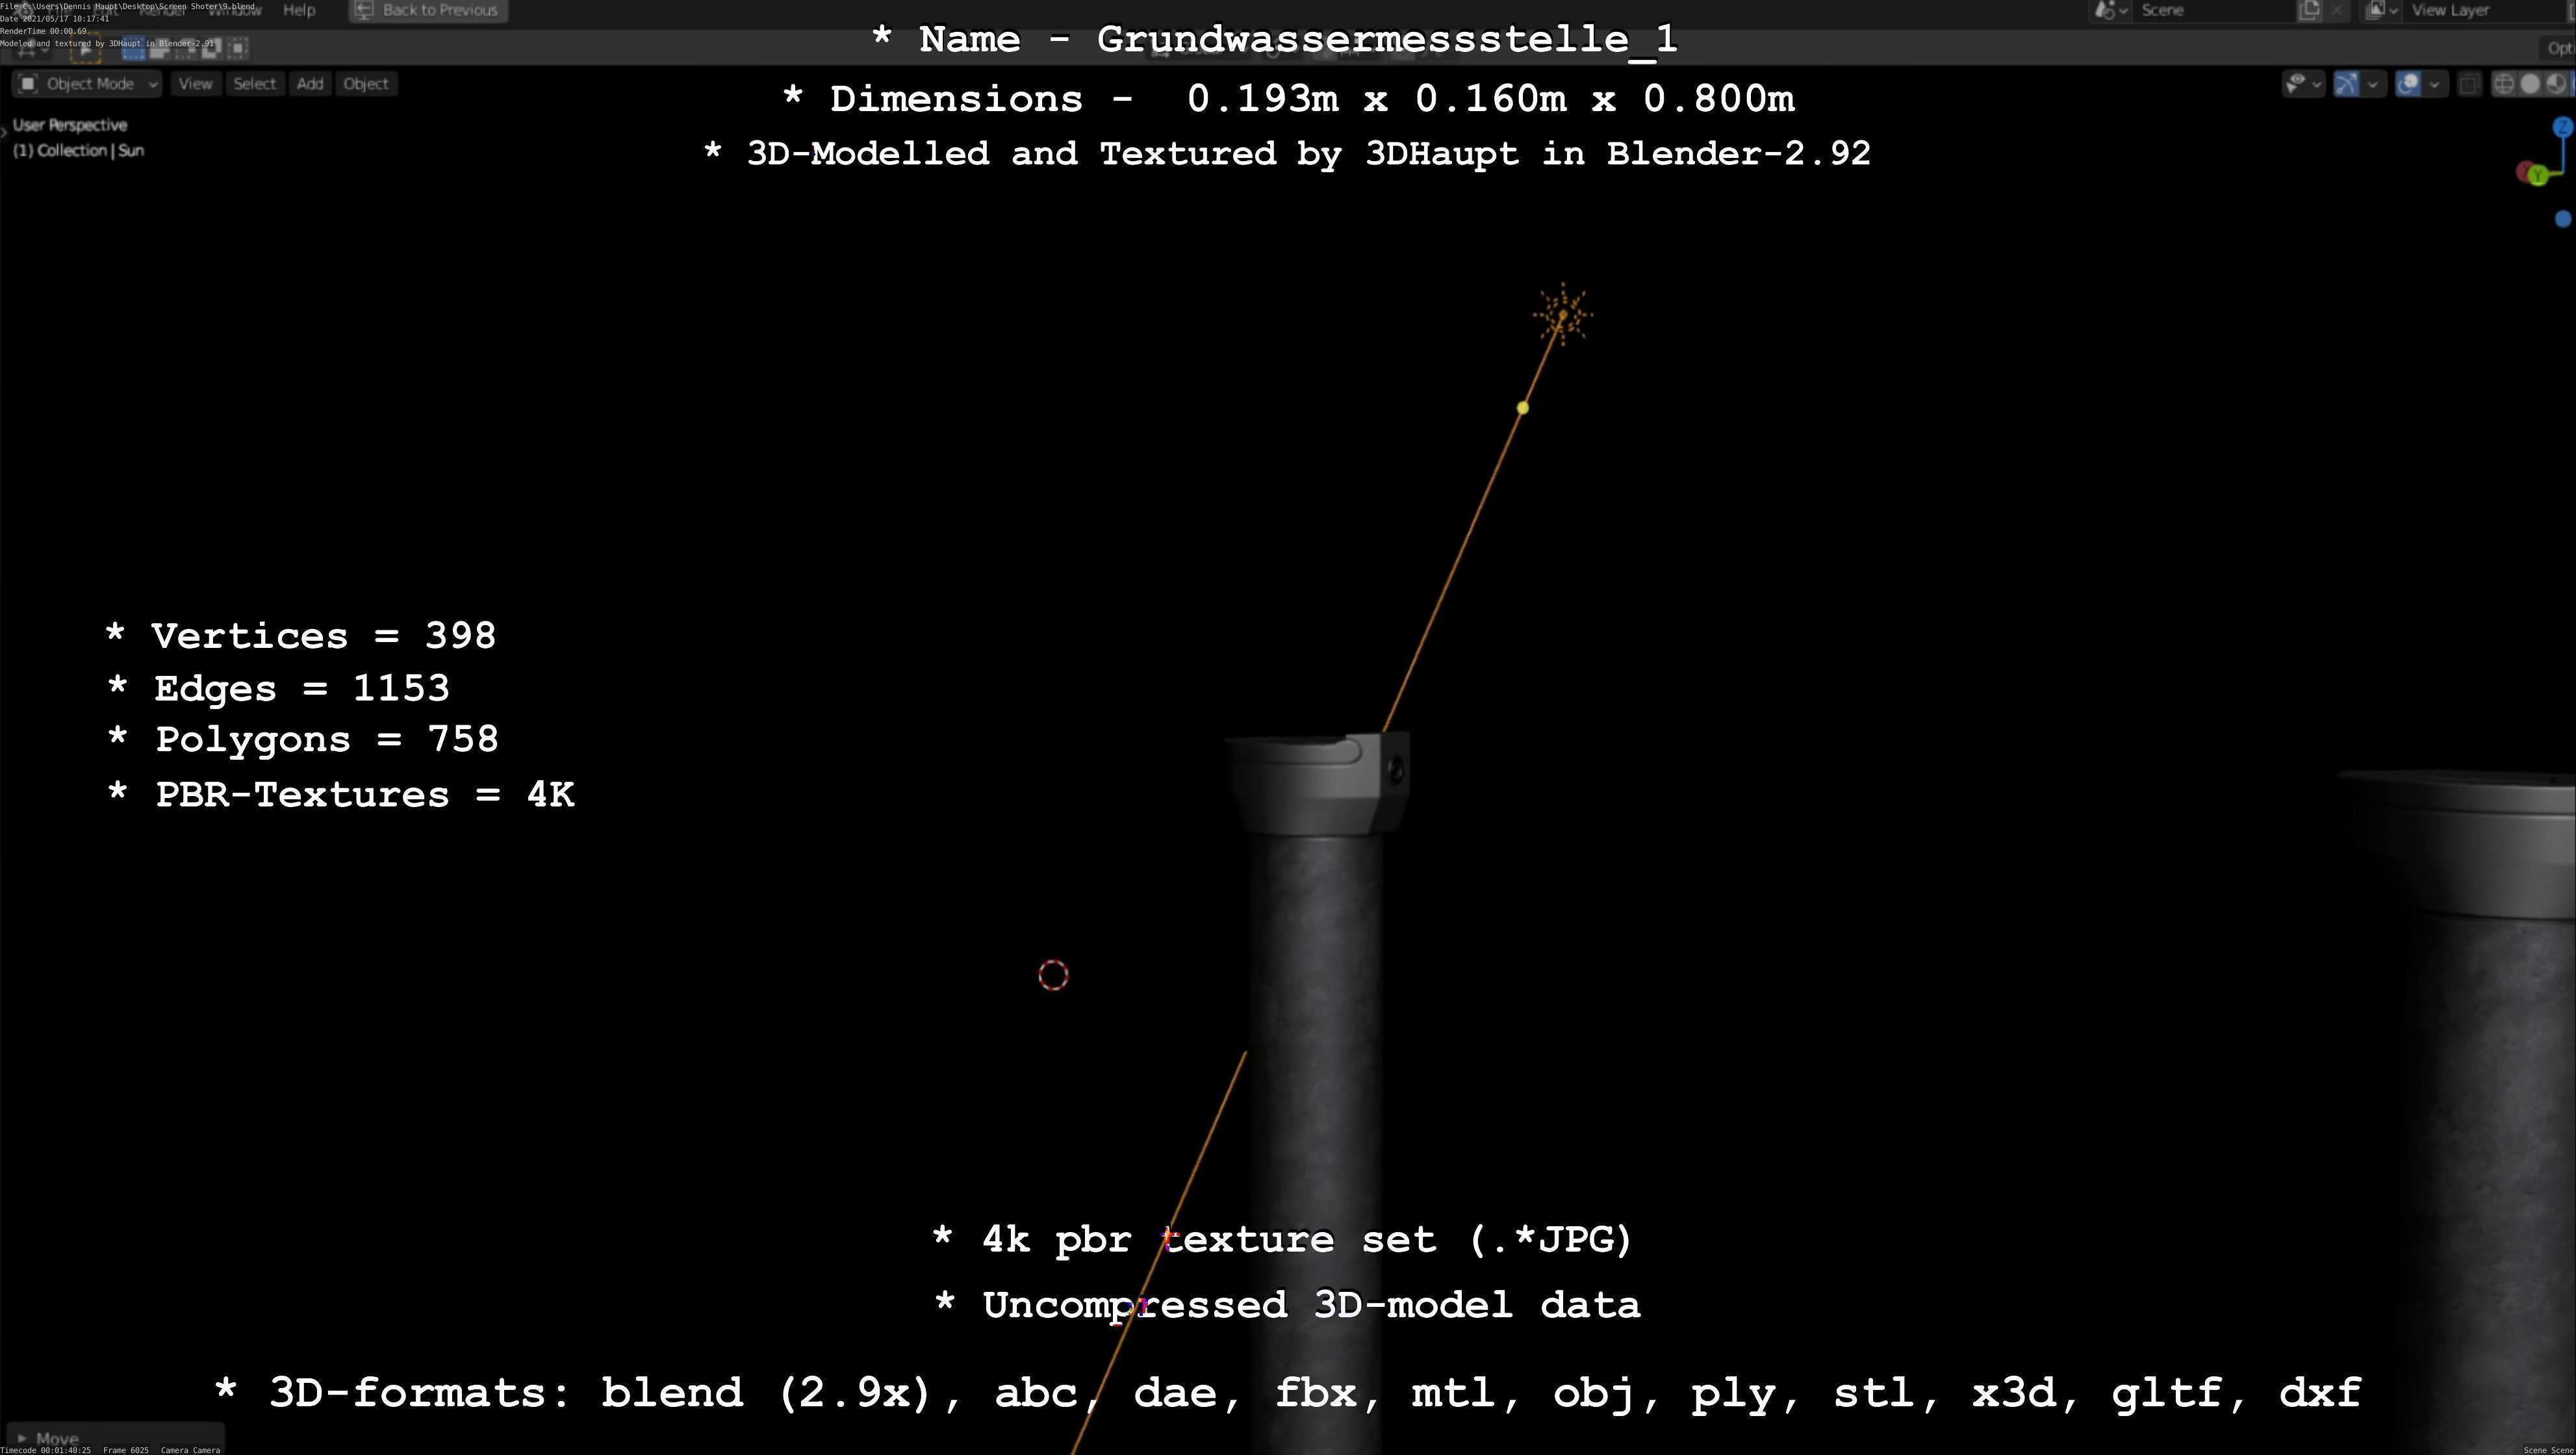Image resolution: width=2576 pixels, height=1455 pixels.
Task: Open the Help menu
Action: tap(299, 10)
